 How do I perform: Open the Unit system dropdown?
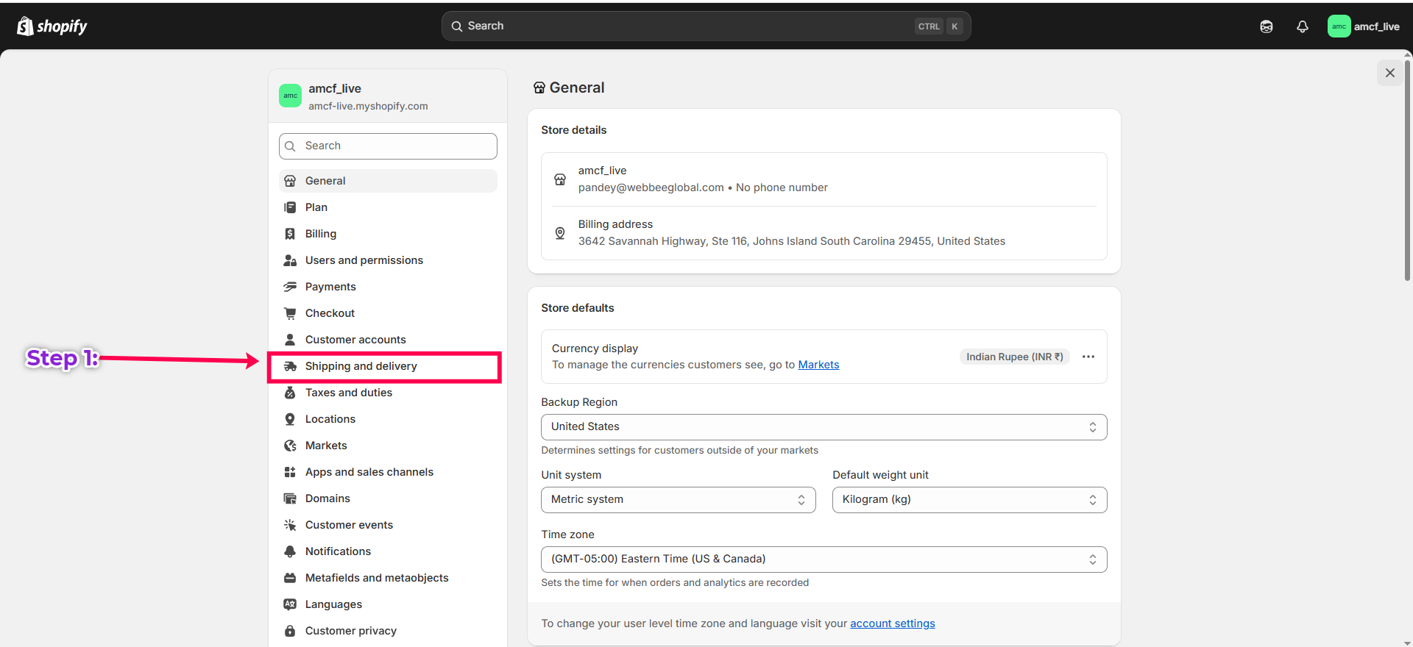tap(678, 500)
